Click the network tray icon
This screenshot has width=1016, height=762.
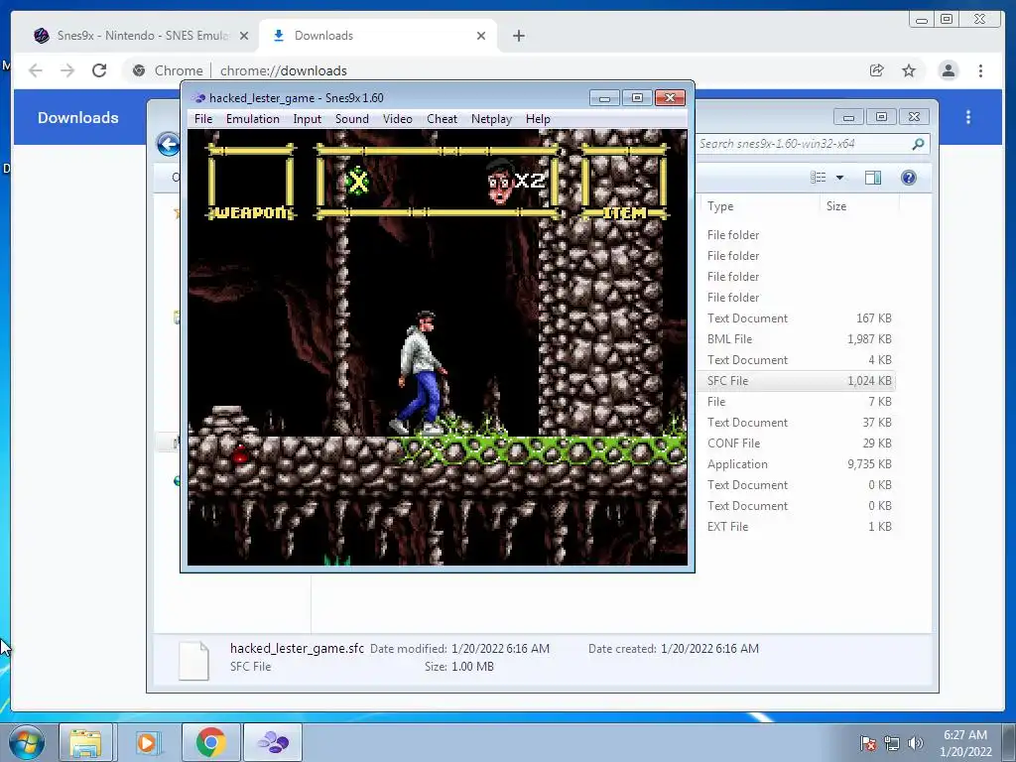click(x=892, y=743)
